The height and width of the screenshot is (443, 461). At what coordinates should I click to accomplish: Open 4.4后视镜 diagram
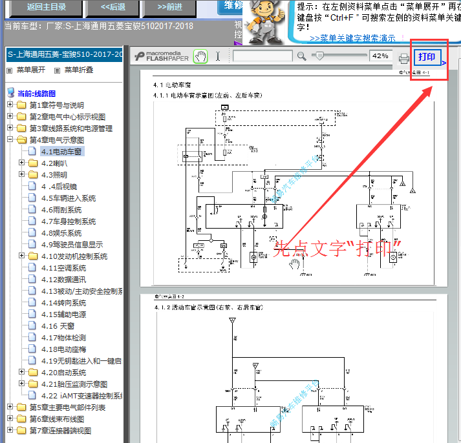[59, 187]
